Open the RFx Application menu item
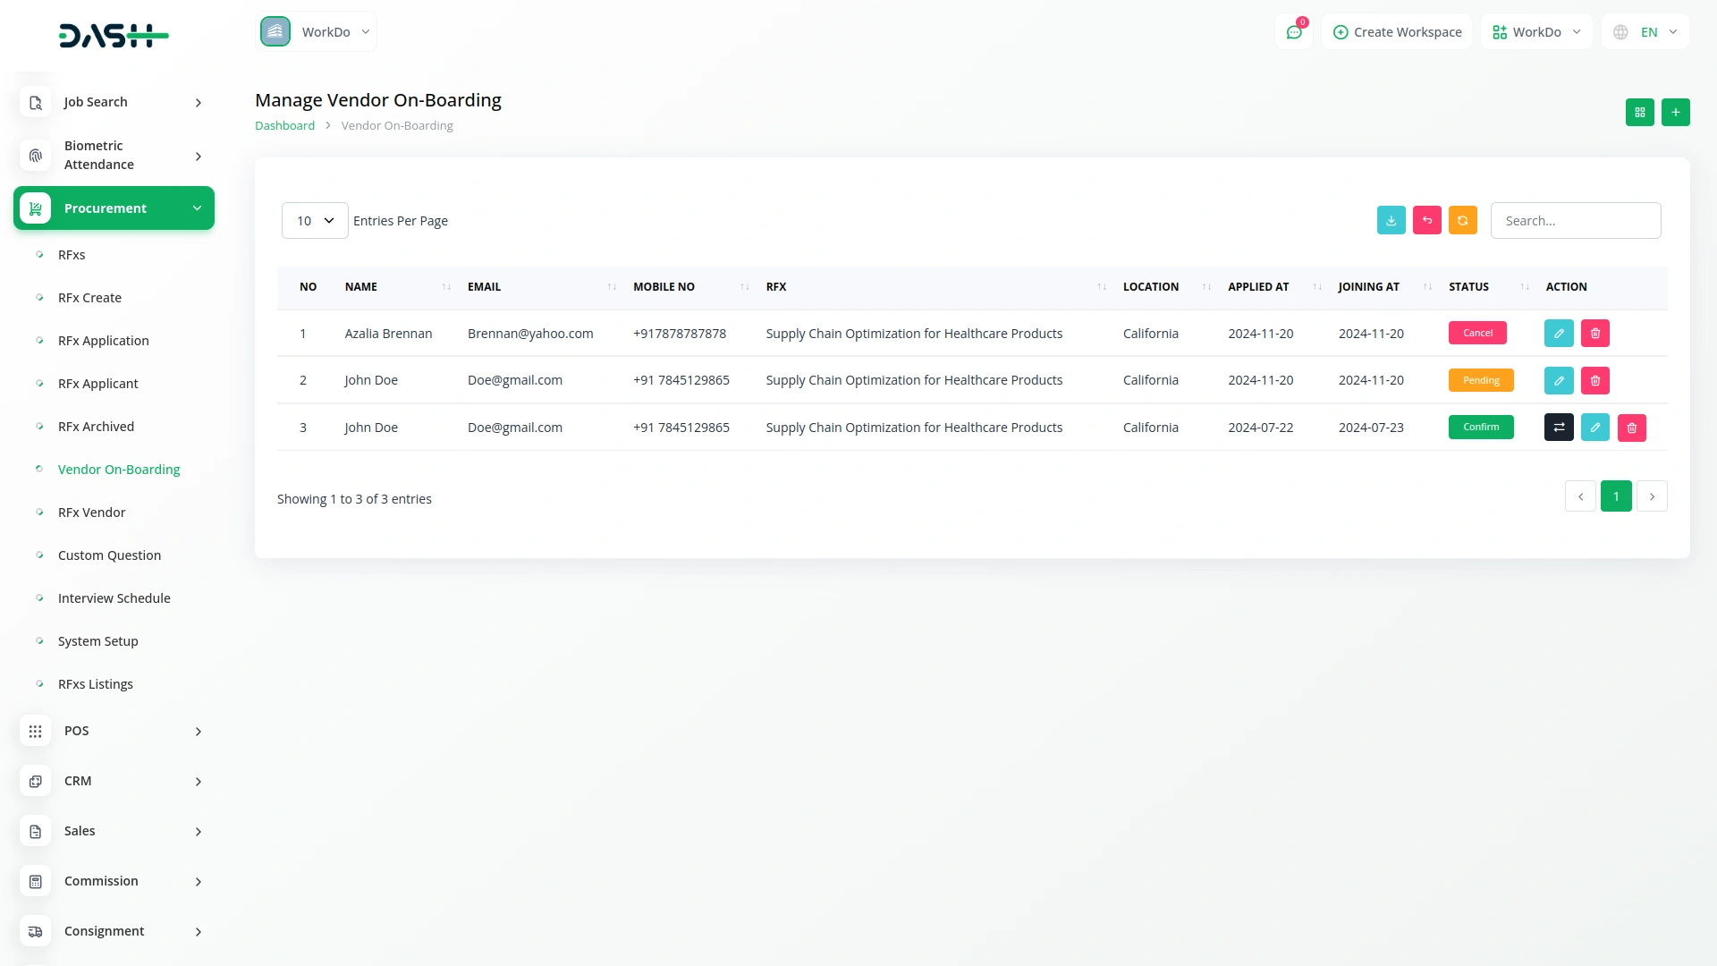The height and width of the screenshot is (966, 1717). tap(103, 341)
